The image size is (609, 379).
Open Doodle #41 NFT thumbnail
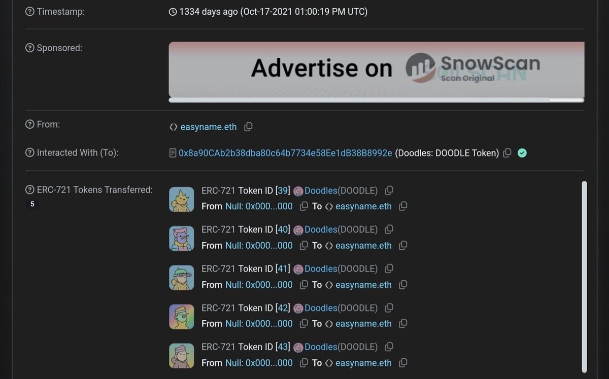coord(182,277)
